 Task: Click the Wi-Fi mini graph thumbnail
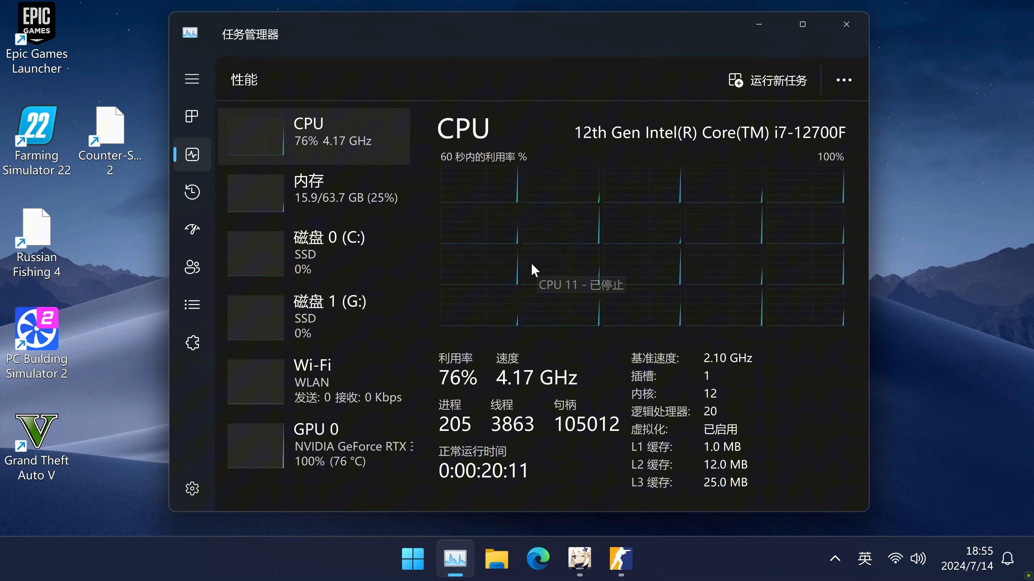pos(256,381)
